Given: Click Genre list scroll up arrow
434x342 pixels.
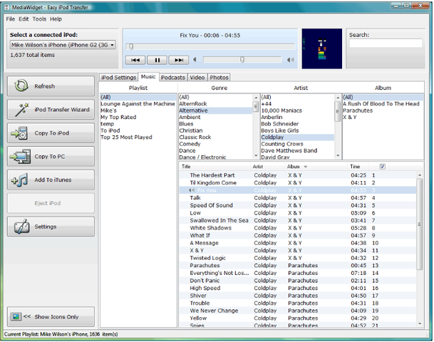Looking at the screenshot, I should pyautogui.click(x=256, y=98).
